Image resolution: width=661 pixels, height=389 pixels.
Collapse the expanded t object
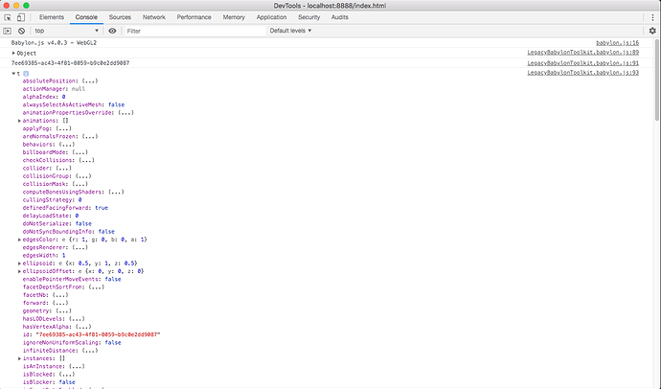13,74
